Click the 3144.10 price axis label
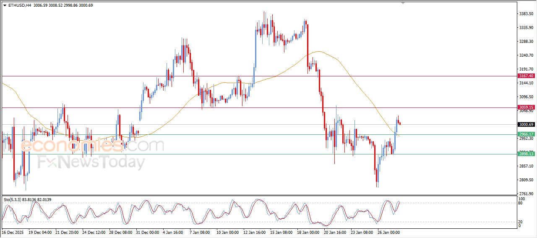Image resolution: width=537 pixels, height=238 pixels. [x=526, y=83]
